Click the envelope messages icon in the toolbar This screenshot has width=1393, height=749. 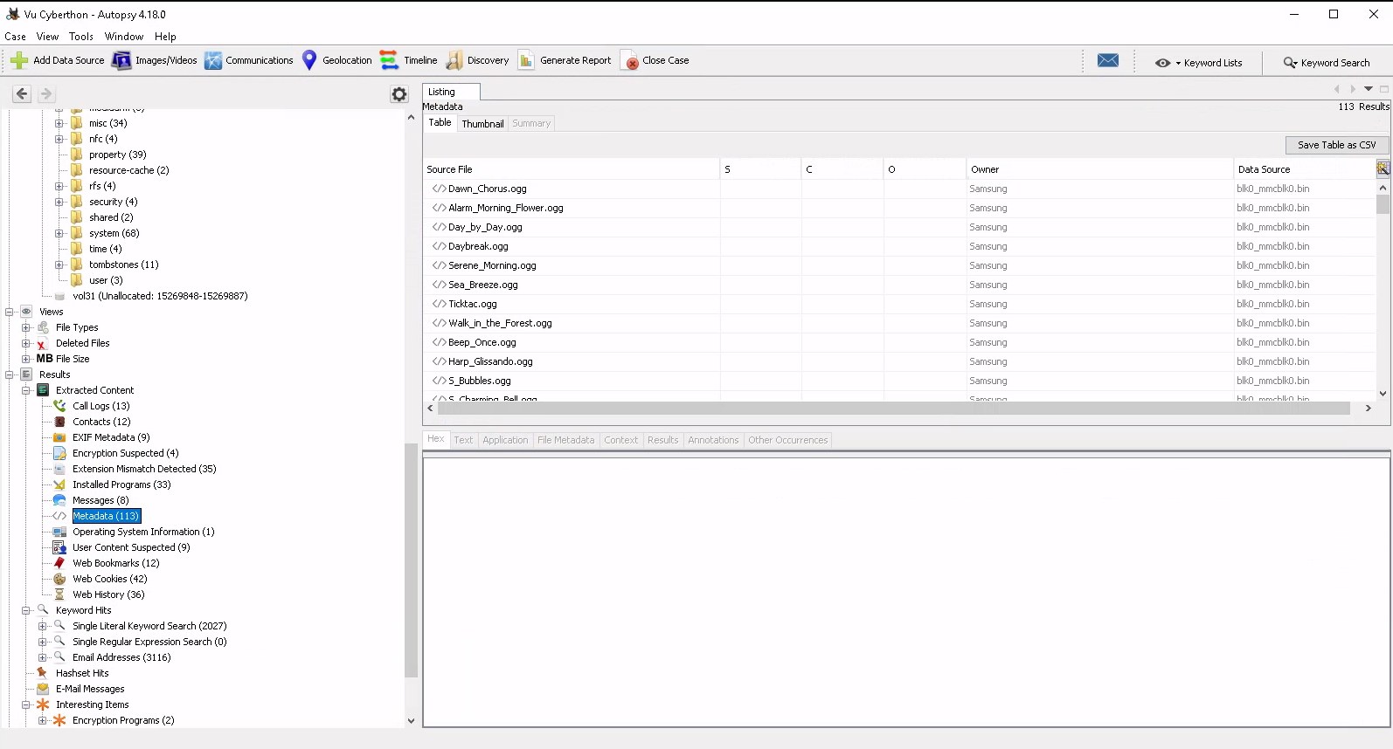point(1108,60)
